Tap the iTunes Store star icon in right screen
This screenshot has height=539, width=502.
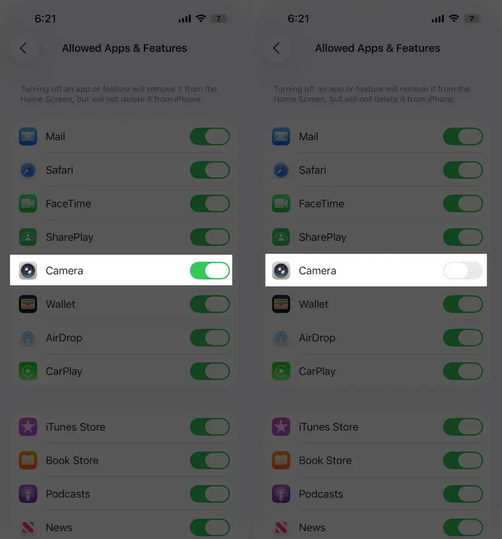click(281, 427)
